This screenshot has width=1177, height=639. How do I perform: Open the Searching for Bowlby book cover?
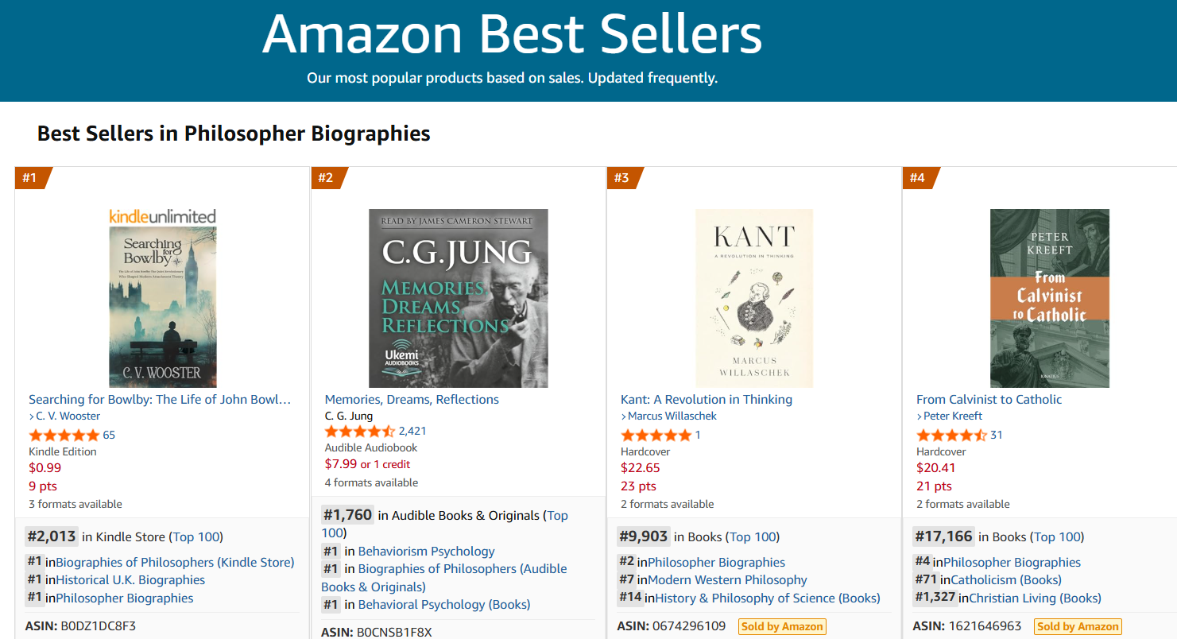point(162,307)
